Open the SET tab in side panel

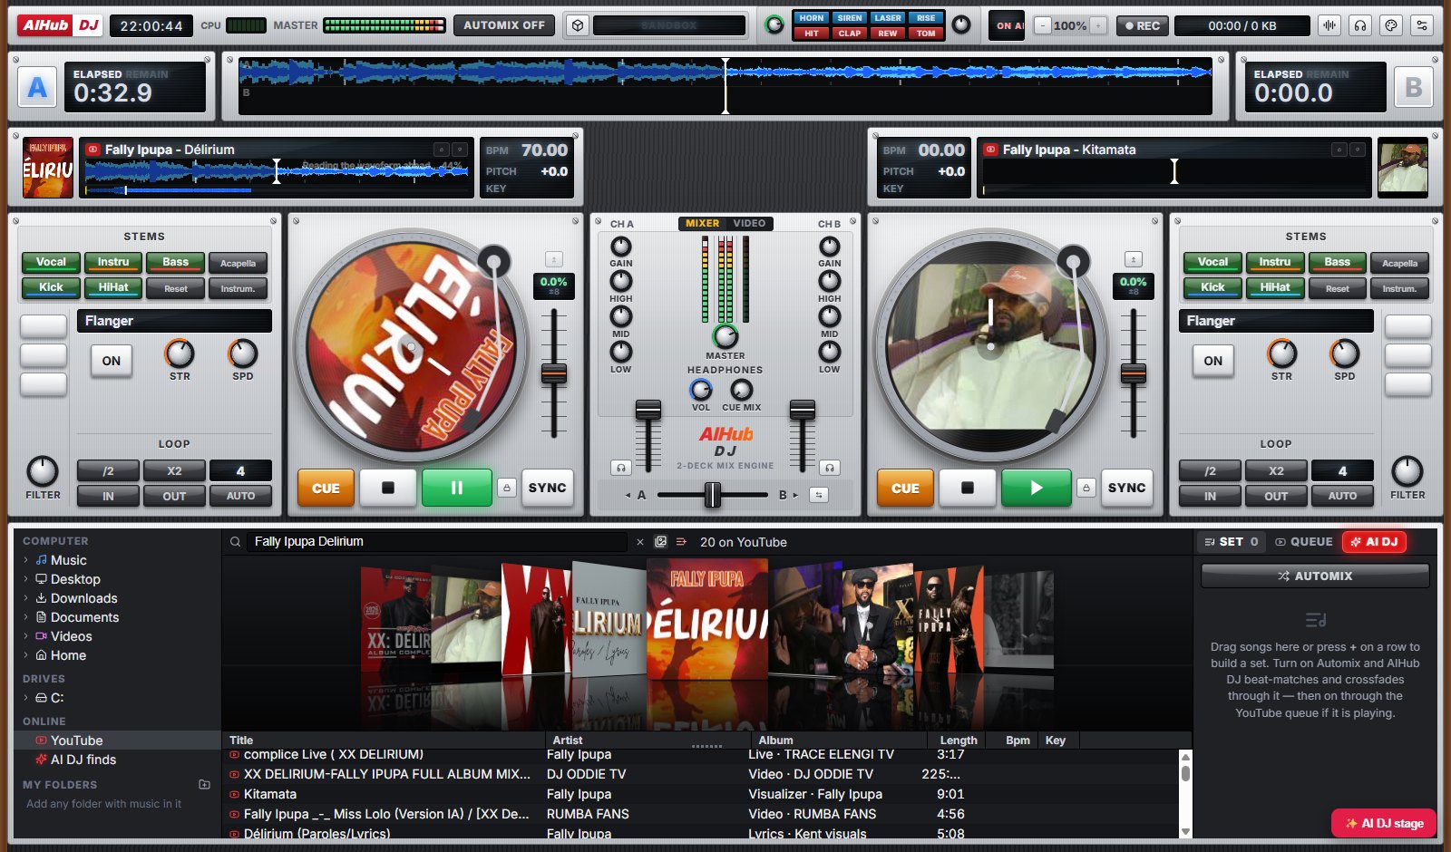tap(1232, 542)
